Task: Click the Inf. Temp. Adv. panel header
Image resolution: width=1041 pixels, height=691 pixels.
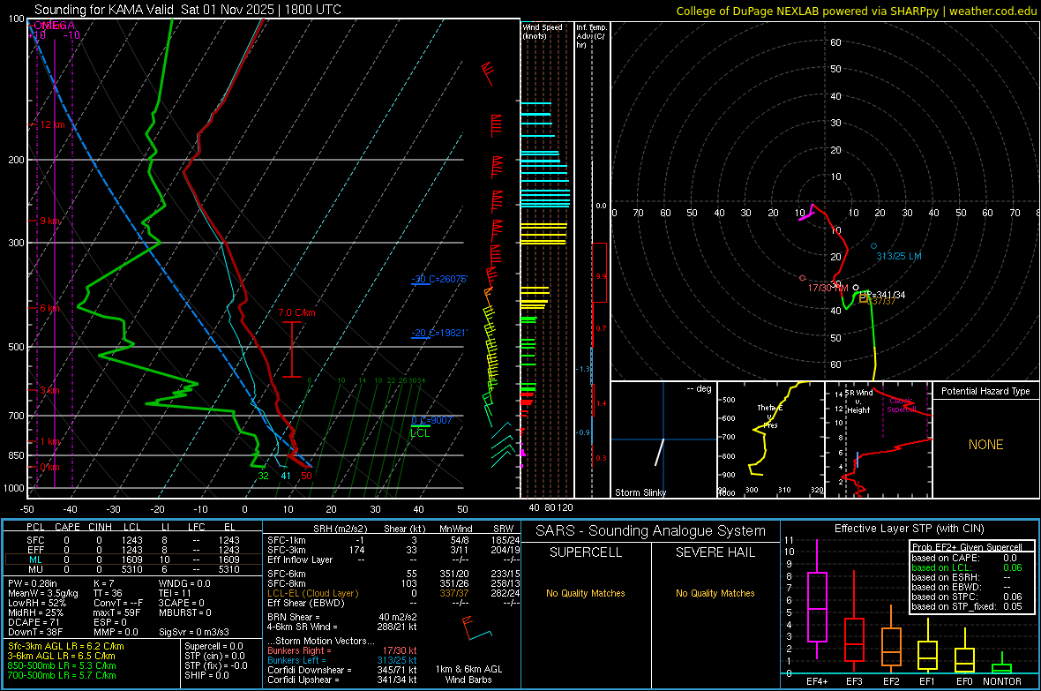Action: (x=591, y=36)
